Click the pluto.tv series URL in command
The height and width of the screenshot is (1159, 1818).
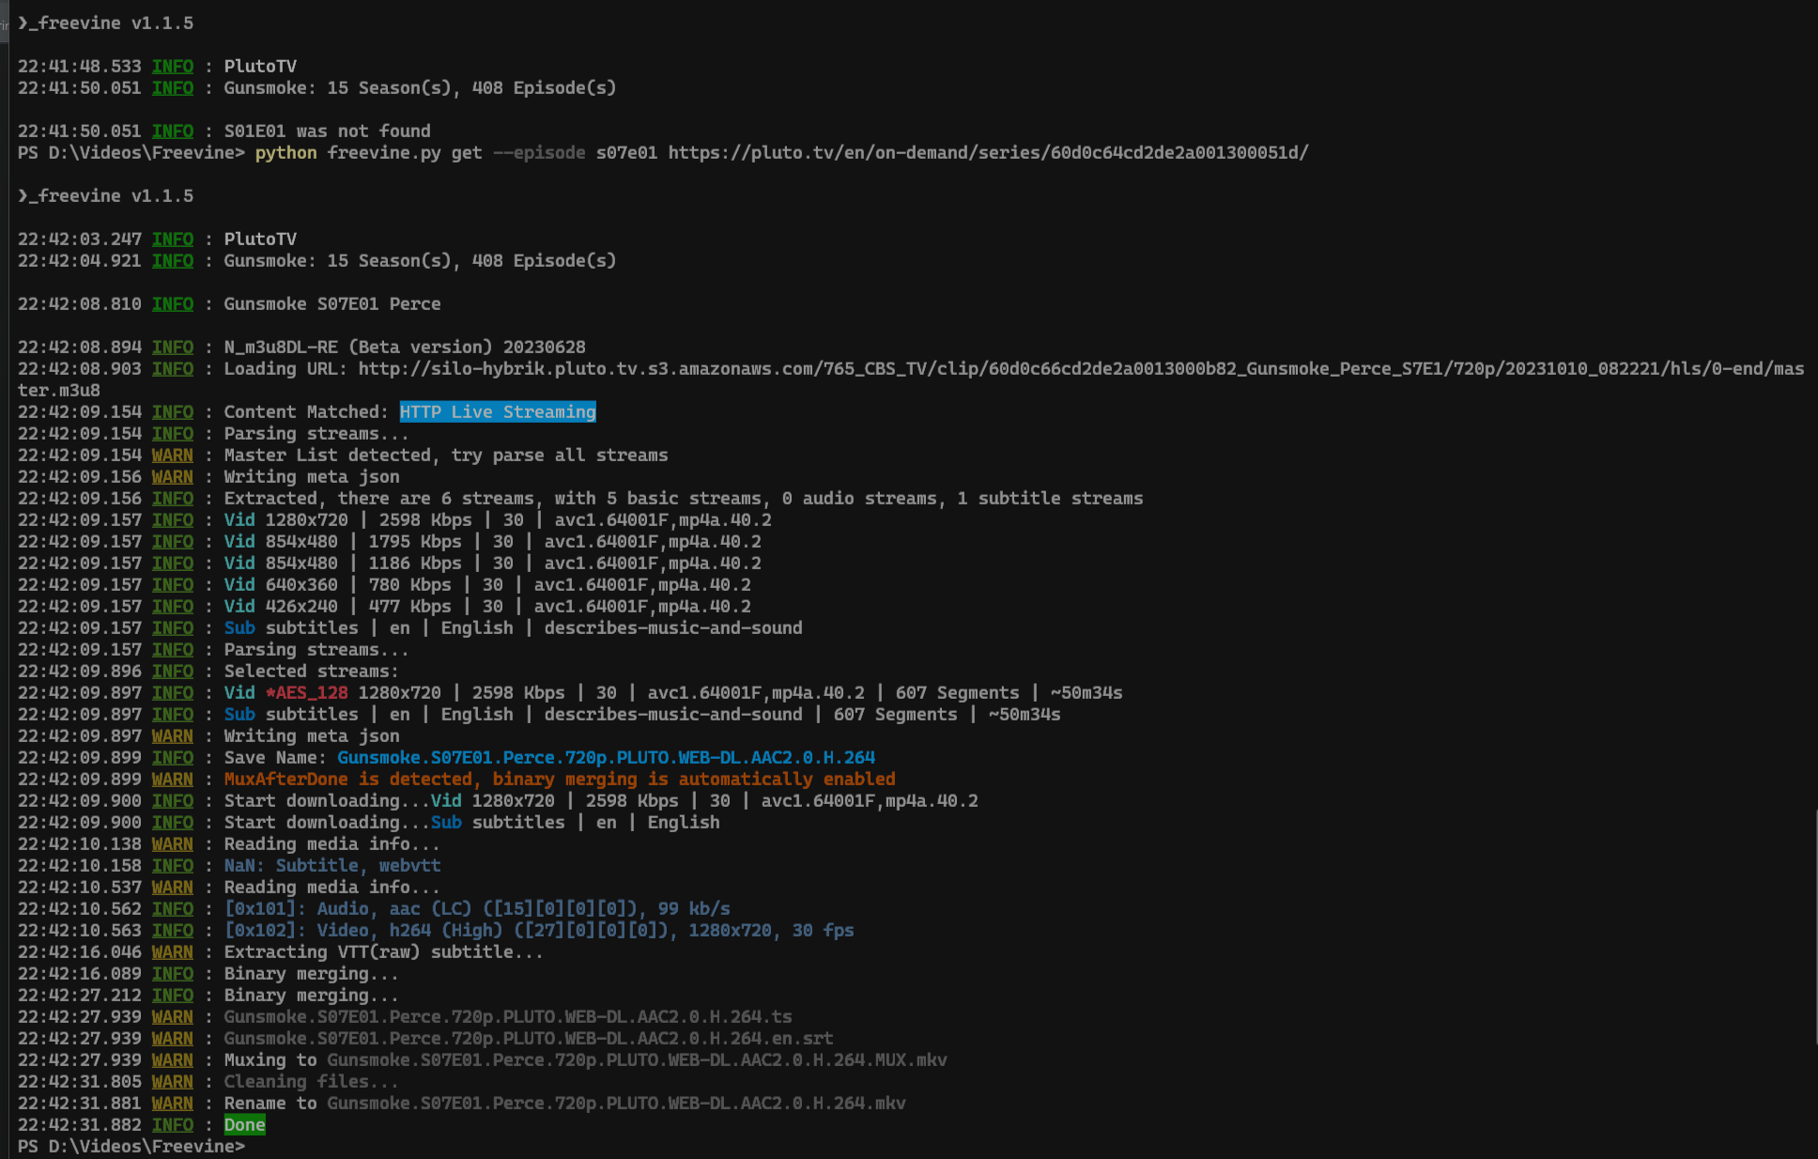click(988, 152)
